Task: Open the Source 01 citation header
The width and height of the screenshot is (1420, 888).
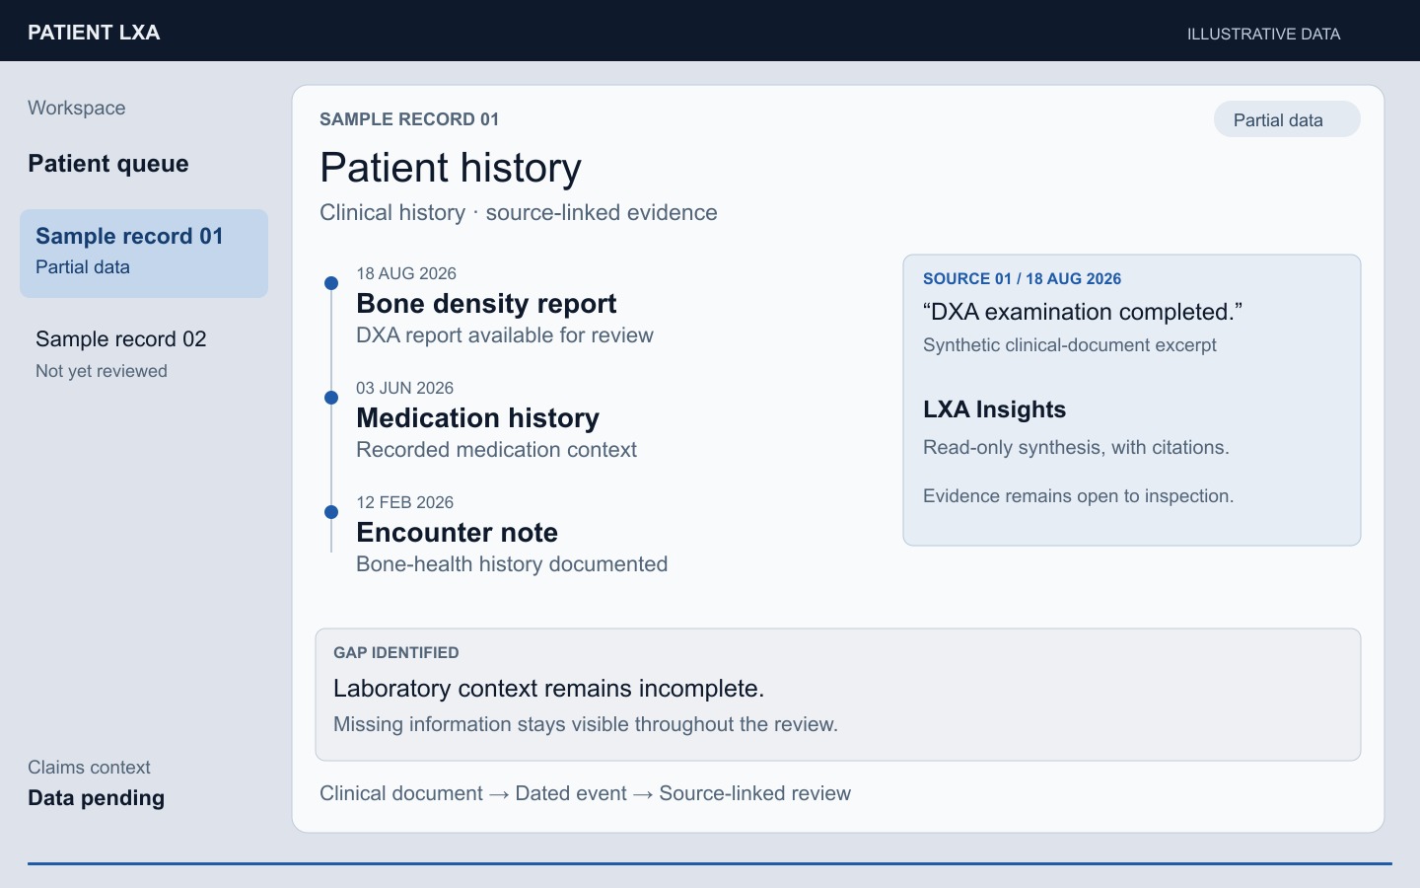Action: pyautogui.click(x=1022, y=279)
